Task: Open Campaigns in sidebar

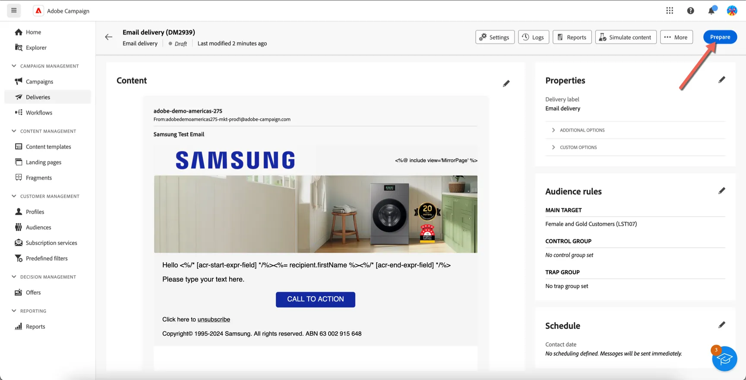Action: pos(47,82)
